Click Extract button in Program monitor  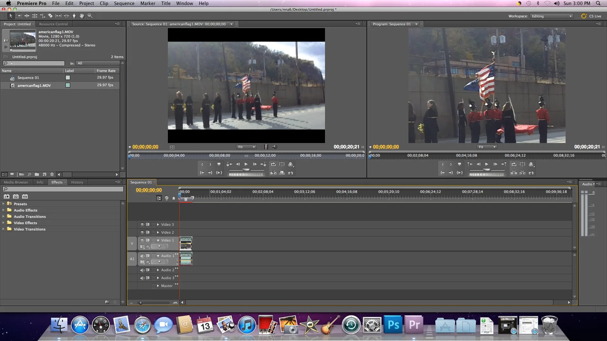523,173
